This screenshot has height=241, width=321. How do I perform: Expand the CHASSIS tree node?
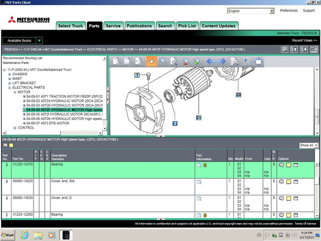click(10, 74)
